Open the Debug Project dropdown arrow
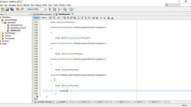191x107 pixels. click(x=68, y=9)
